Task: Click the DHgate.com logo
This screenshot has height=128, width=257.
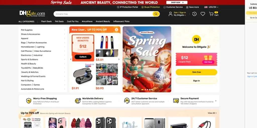Action: click(32, 13)
